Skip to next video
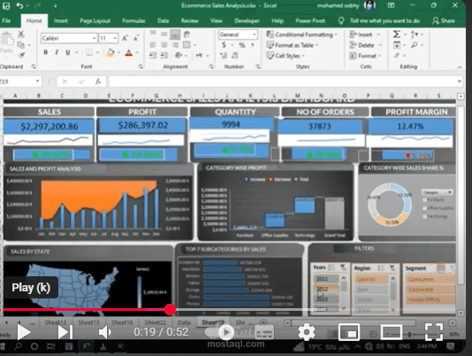The image size is (472, 356). click(65, 332)
